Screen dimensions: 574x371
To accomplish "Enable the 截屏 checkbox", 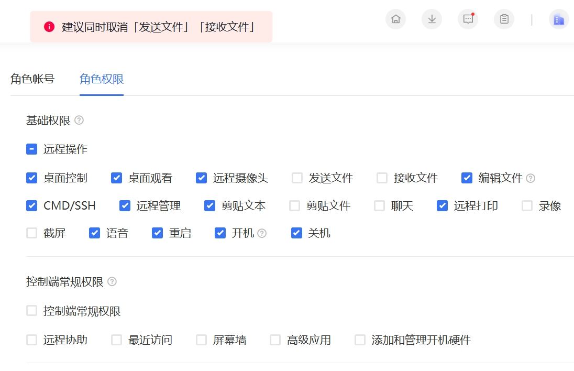I will click(32, 233).
